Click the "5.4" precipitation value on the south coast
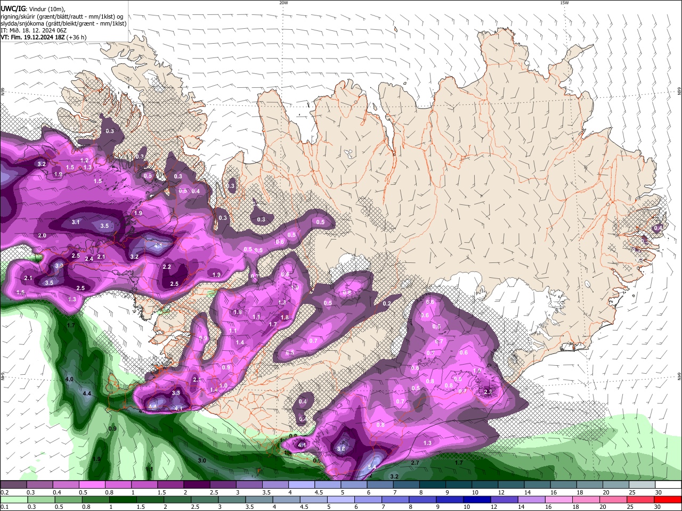 (x=372, y=467)
